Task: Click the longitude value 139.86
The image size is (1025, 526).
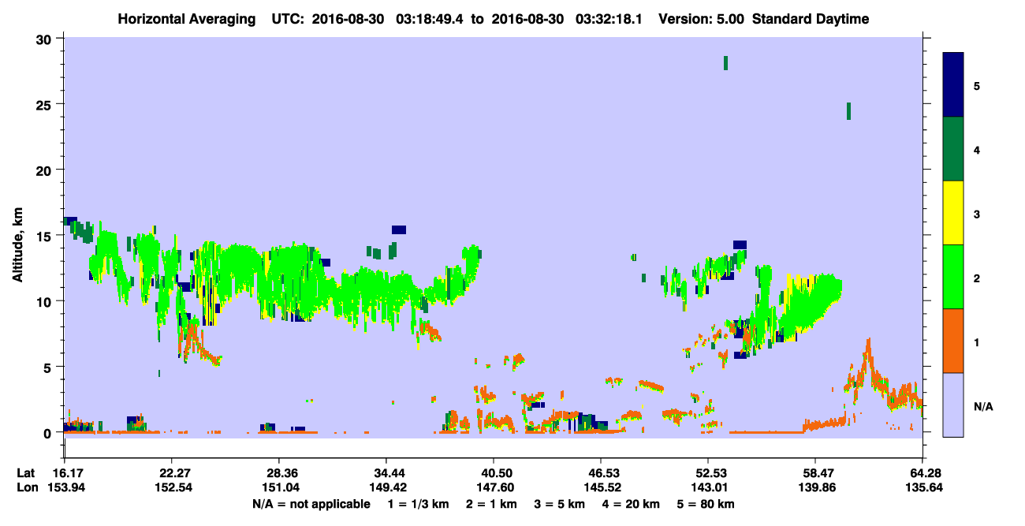Action: (x=815, y=487)
